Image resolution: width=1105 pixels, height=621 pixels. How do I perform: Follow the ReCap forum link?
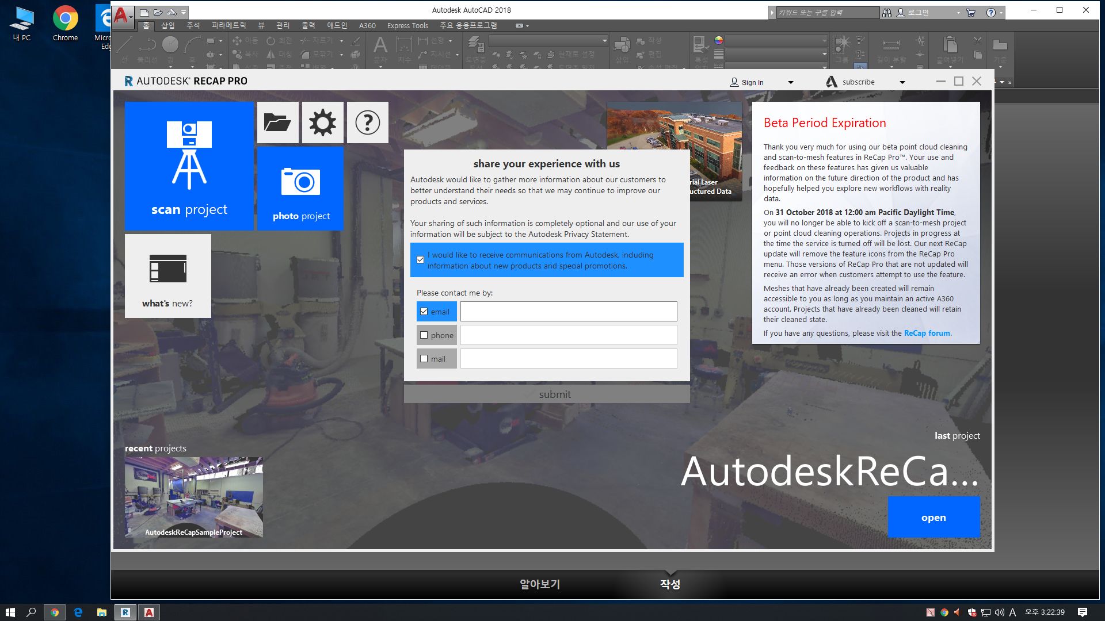(x=927, y=333)
